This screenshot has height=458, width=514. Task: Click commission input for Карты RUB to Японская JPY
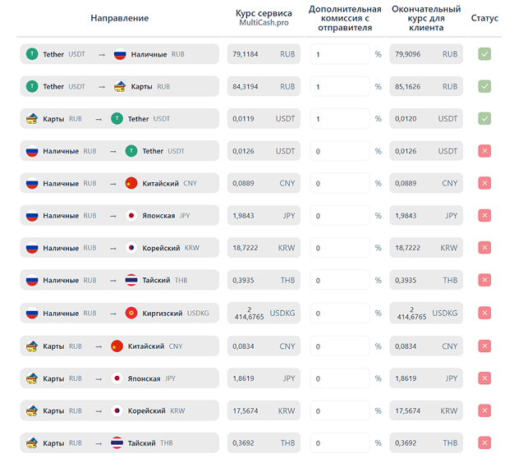click(340, 378)
